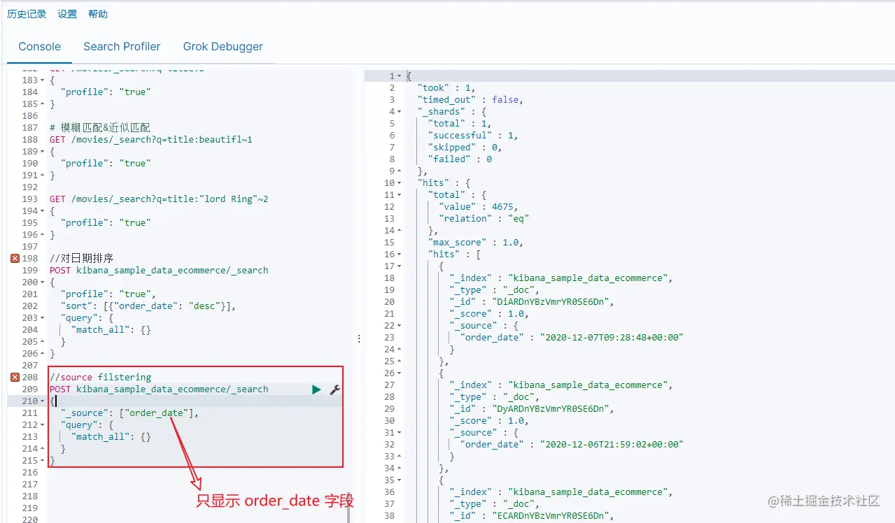Viewport: 895px width, 523px height.
Task: Click the "failed" : 0 response line
Action: [x=460, y=159]
